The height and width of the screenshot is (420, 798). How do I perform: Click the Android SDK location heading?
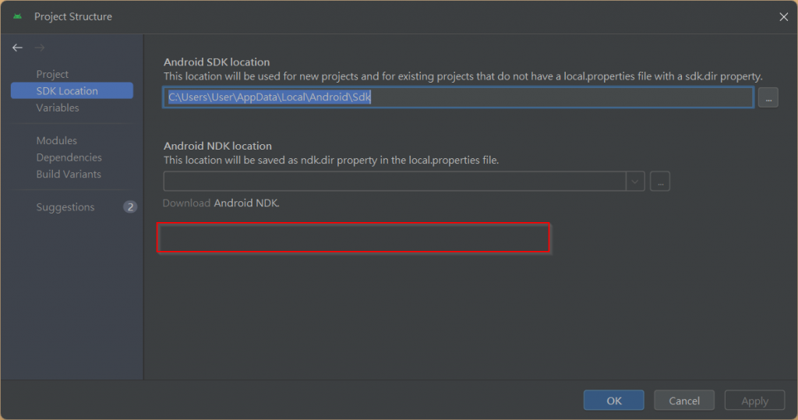click(217, 62)
